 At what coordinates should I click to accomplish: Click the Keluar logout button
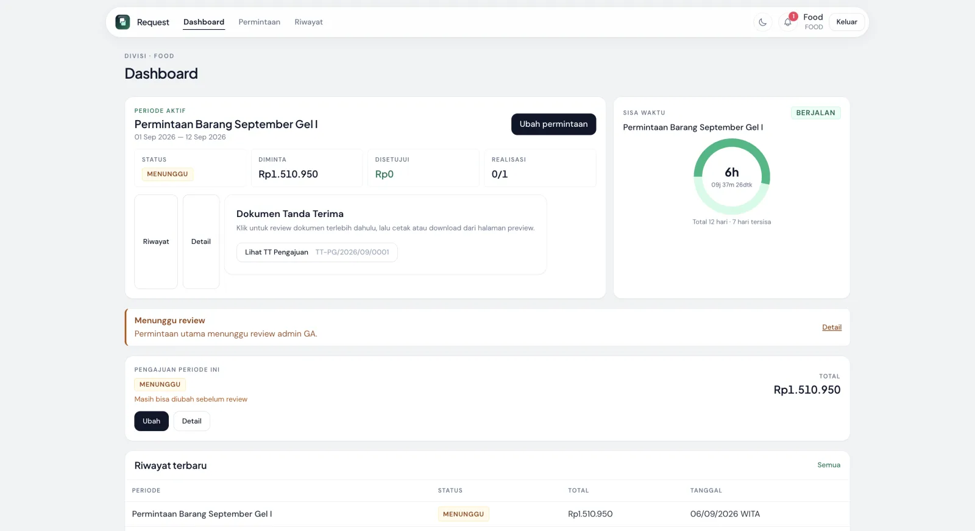tap(847, 22)
